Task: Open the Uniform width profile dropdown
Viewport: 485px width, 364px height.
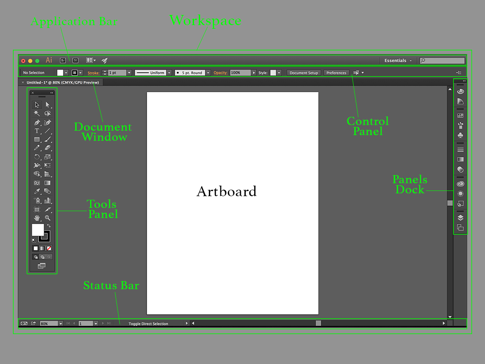Action: [169, 73]
